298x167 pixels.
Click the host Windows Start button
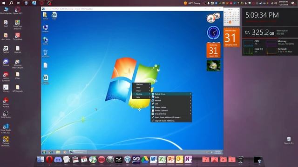pos(4,3)
